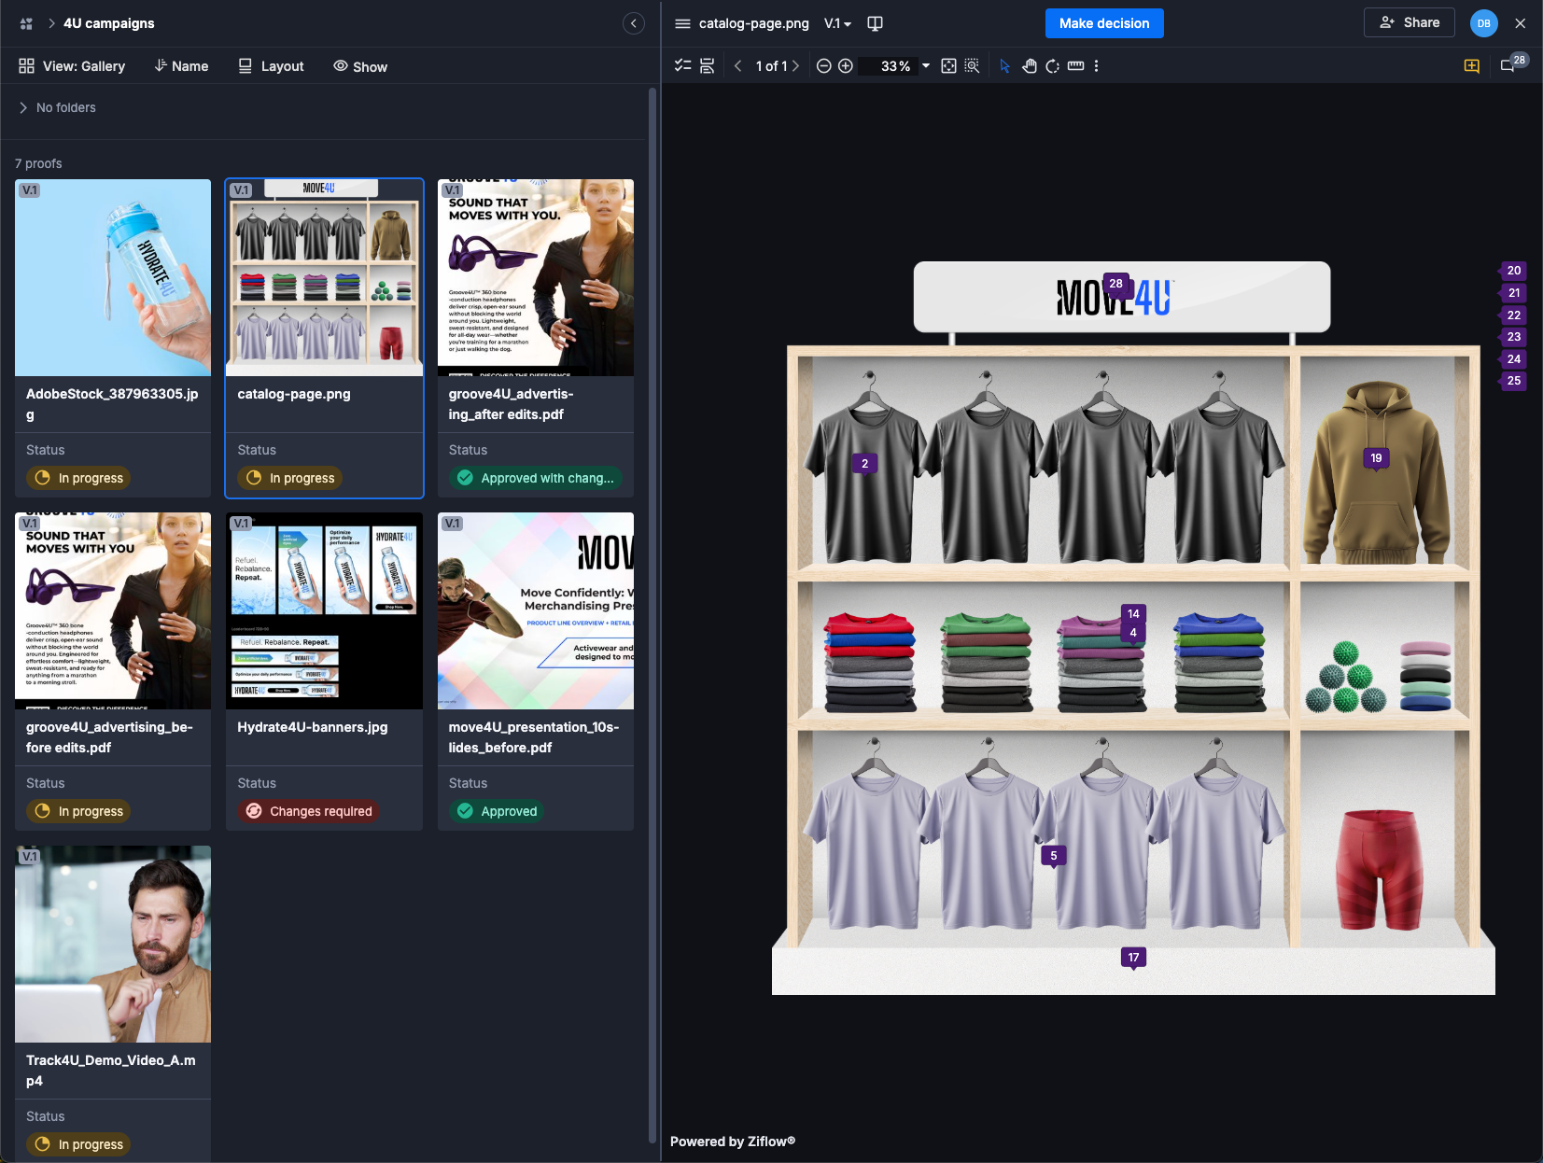Open the more options vertical dots menu

click(x=1096, y=66)
